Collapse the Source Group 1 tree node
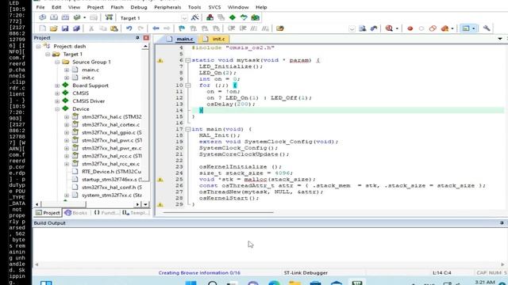This screenshot has width=508, height=285. click(57, 62)
